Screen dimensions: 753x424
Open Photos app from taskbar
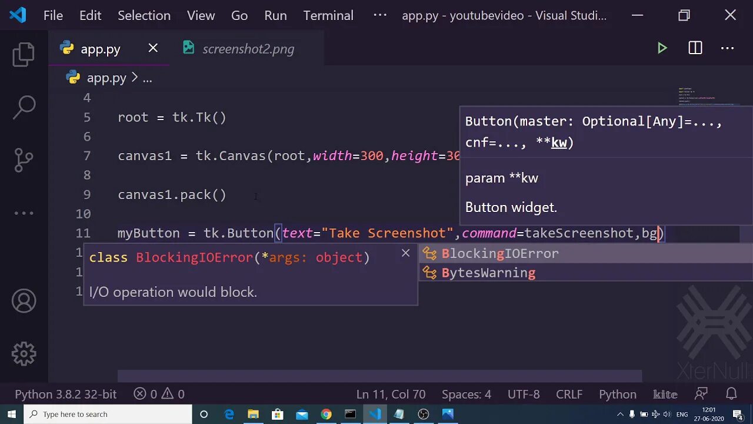pyautogui.click(x=448, y=414)
